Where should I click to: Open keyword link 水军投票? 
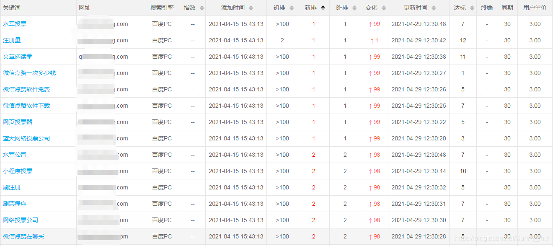15,24
